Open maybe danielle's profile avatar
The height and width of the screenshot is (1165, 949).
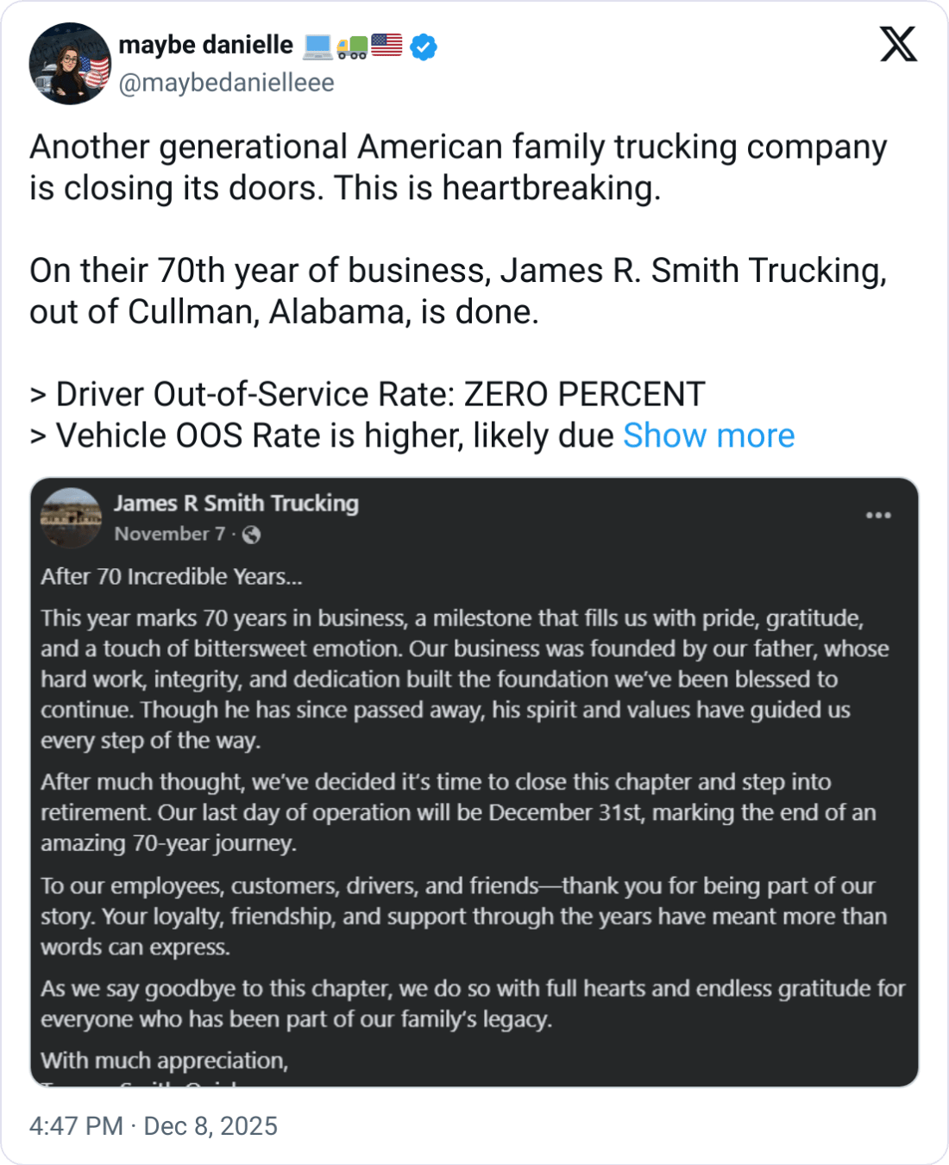(x=70, y=64)
